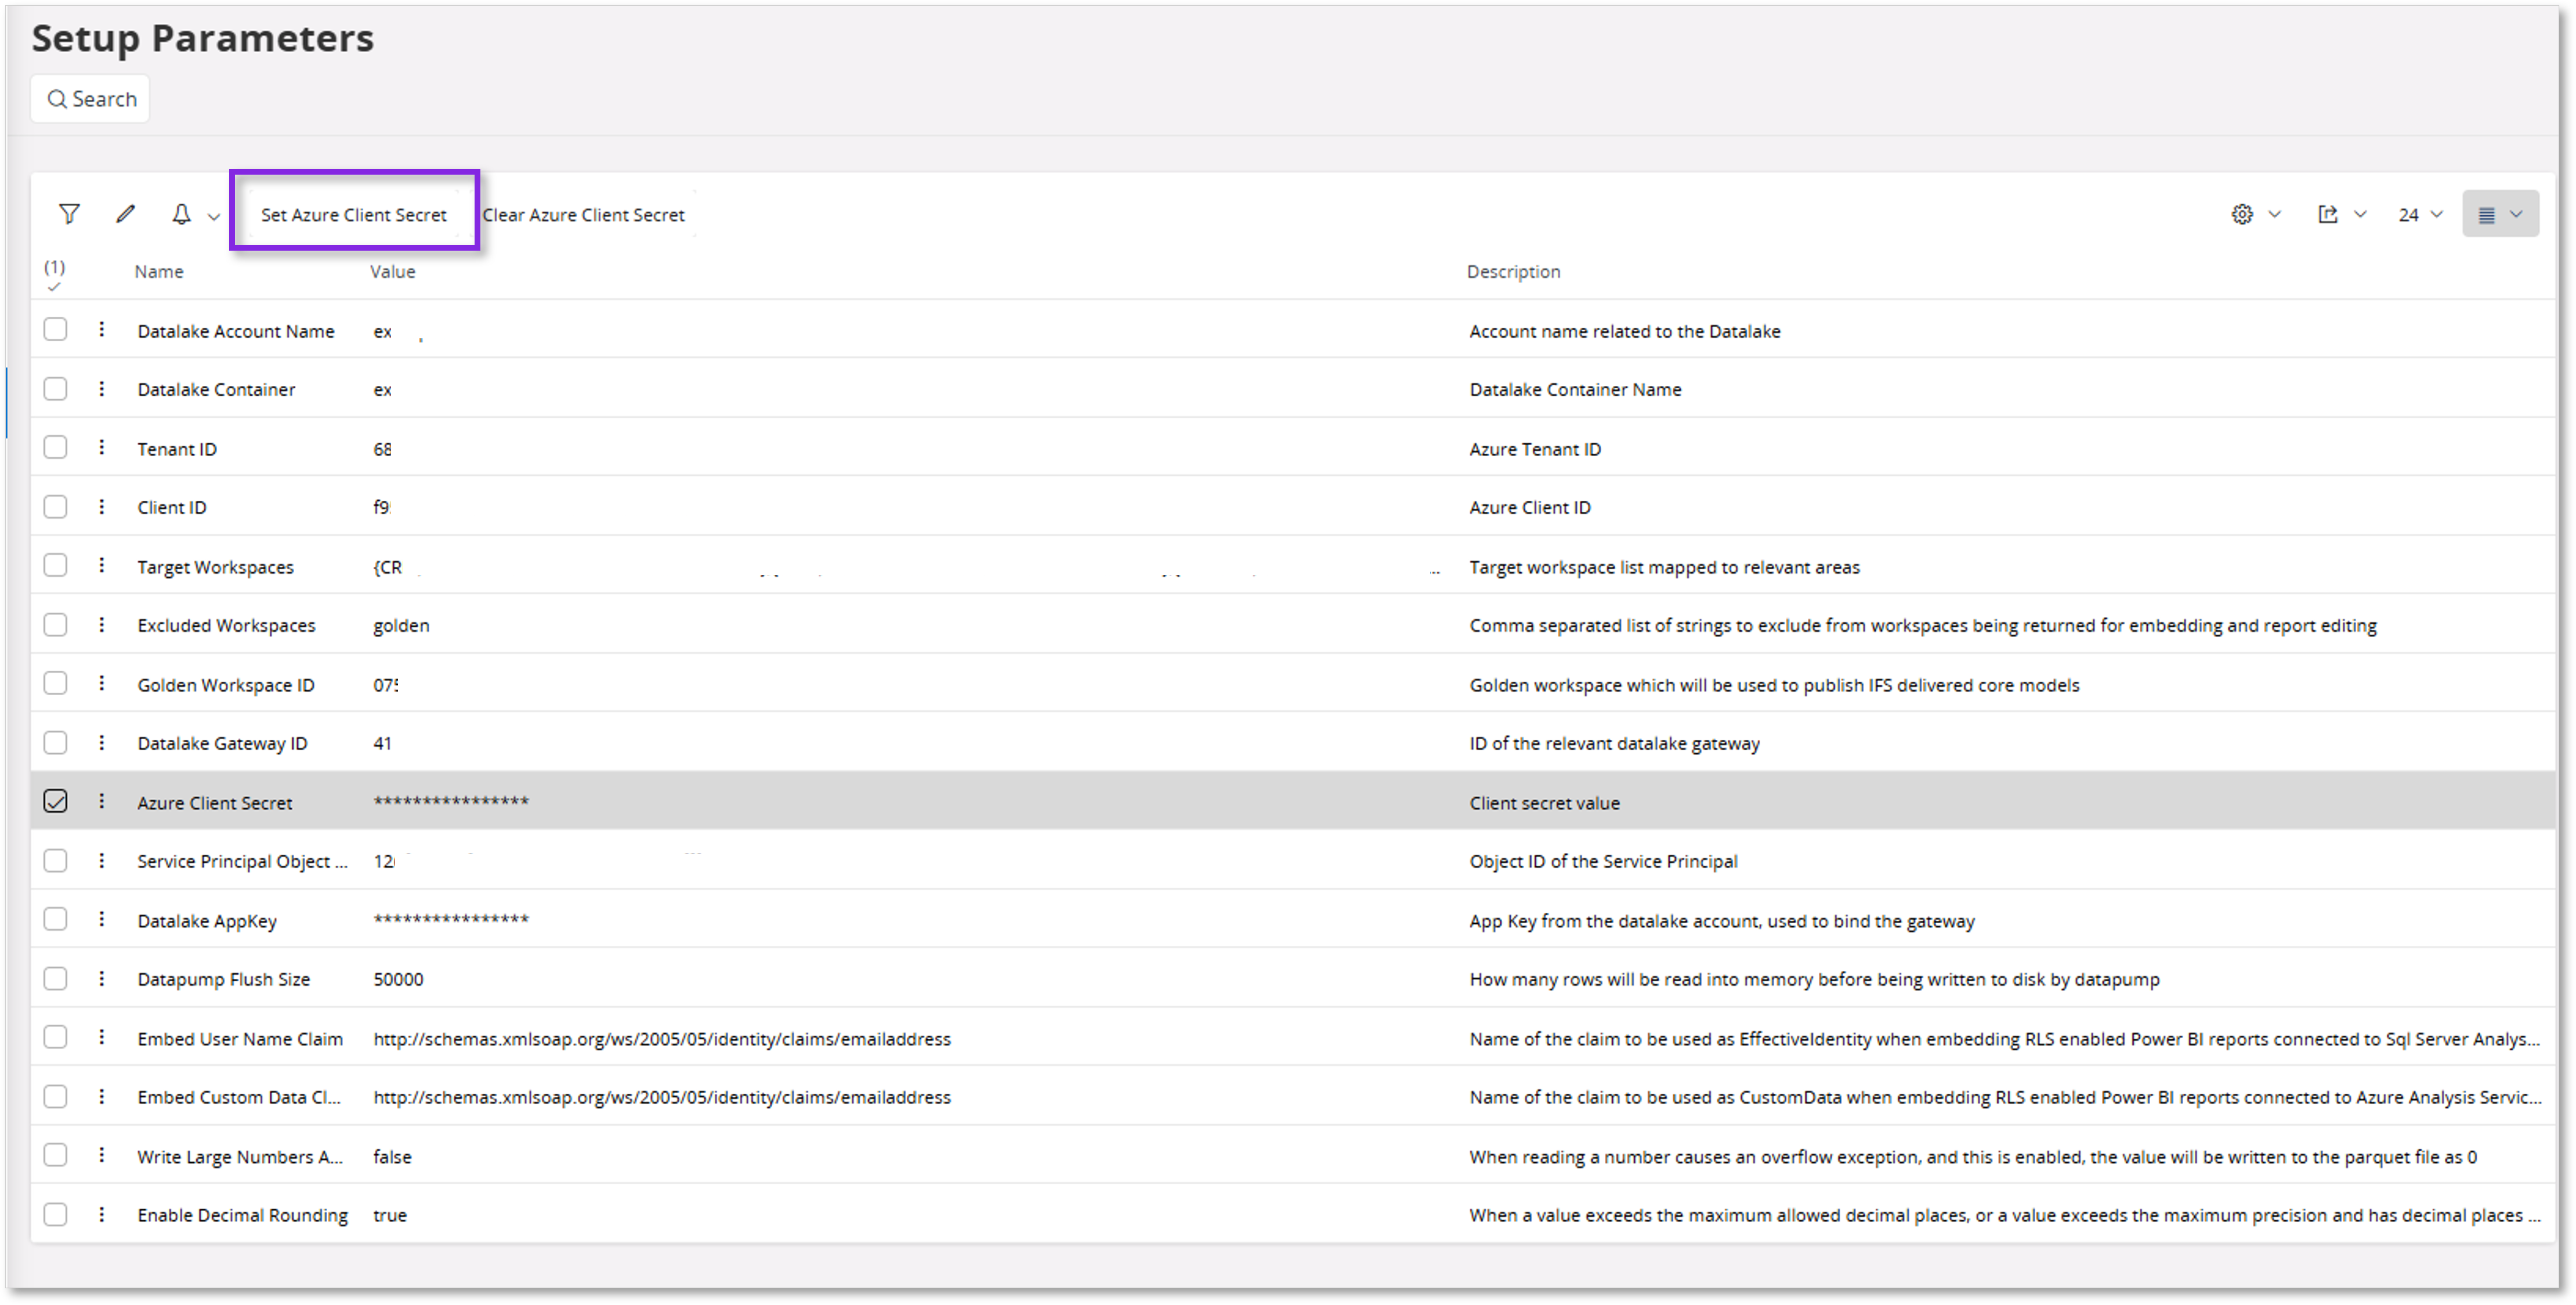Check the Golden Workspace ID row
Image resolution: width=2576 pixels, height=1305 pixels.
point(56,683)
